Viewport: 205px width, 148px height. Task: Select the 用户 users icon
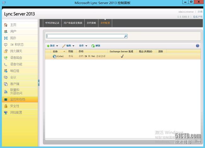6,32
